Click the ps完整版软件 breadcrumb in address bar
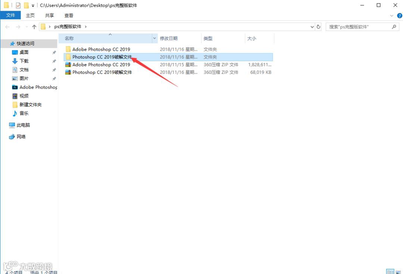The width and height of the screenshot is (403, 274). click(68, 27)
